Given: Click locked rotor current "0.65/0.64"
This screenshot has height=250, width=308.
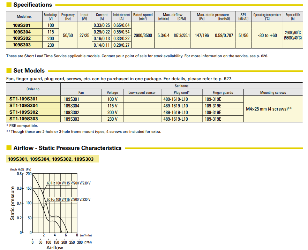Looking at the screenshot, I should click(x=122, y=25).
